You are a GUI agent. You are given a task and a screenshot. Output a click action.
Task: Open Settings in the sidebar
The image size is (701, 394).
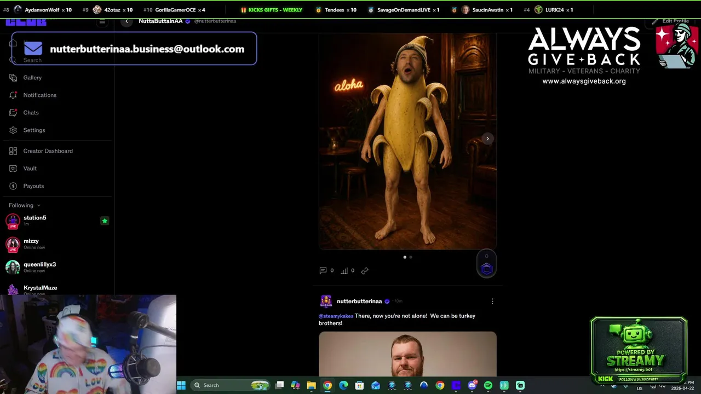pos(34,130)
